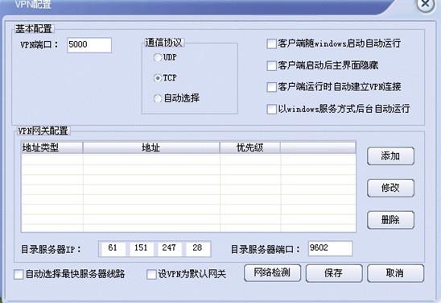The width and height of the screenshot is (441, 303).
Task: Click fourth IP octet field 28
Action: pyautogui.click(x=197, y=248)
